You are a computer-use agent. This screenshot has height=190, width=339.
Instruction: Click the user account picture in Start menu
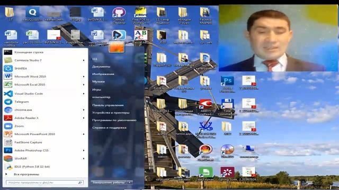point(117,47)
